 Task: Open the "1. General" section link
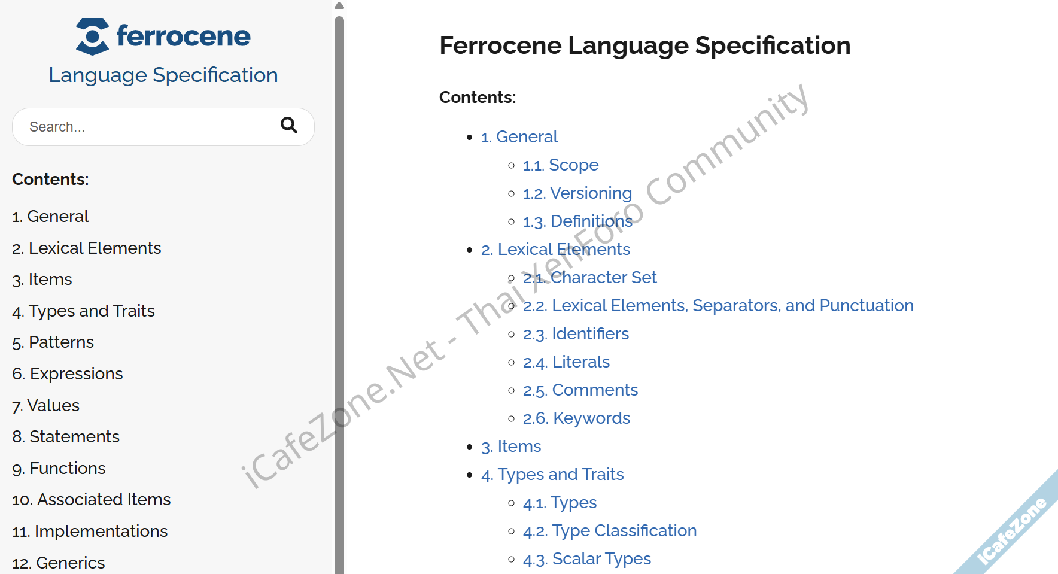[x=519, y=136]
